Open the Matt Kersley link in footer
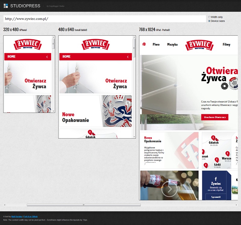Screen dimensions: 241x225 pyautogui.click(x=17, y=217)
